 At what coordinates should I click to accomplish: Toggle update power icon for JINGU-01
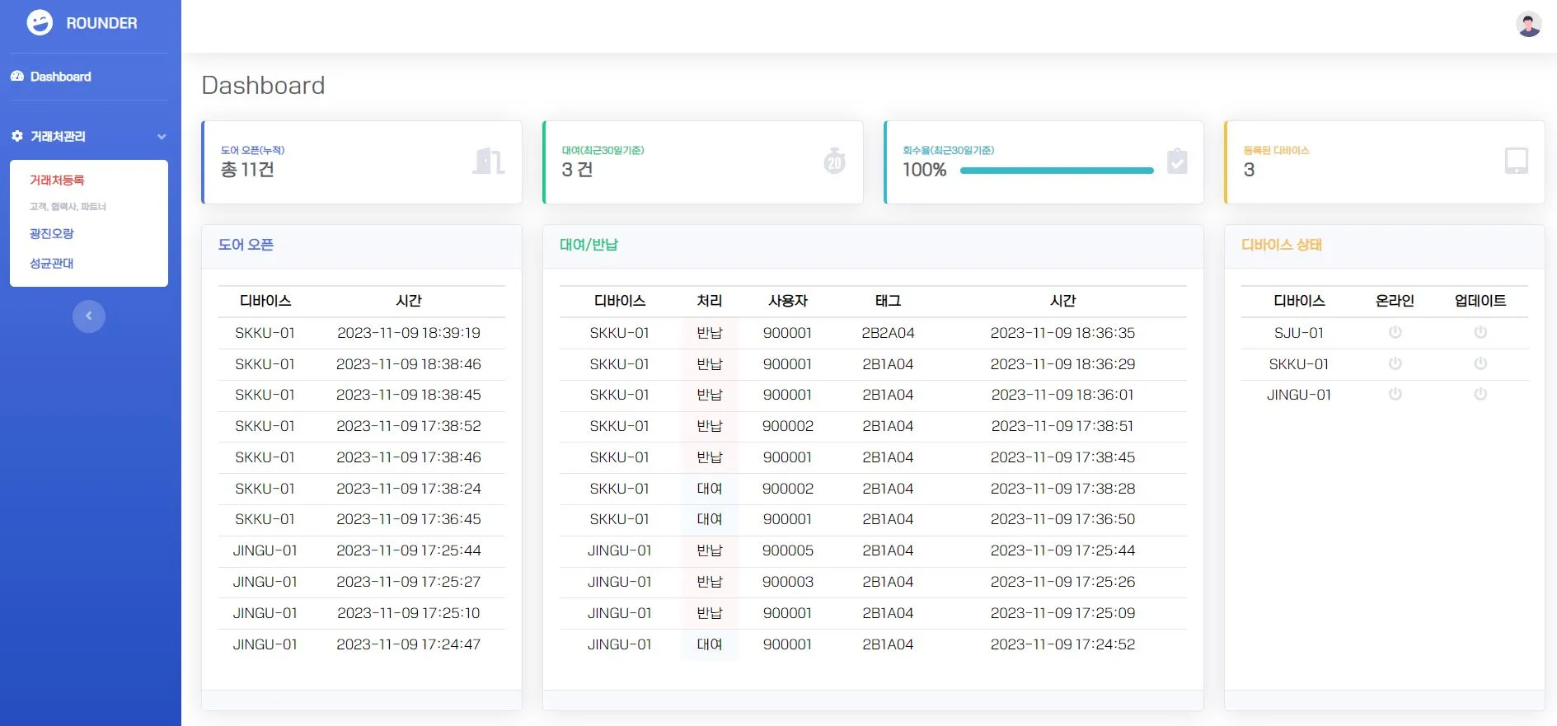[1480, 395]
